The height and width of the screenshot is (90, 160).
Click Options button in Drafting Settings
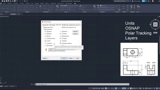(x=45, y=58)
